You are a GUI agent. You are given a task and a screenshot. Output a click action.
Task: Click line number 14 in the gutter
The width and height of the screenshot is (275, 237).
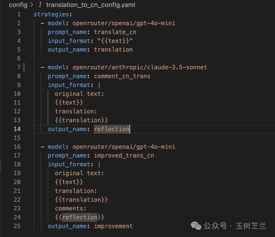[17, 129]
